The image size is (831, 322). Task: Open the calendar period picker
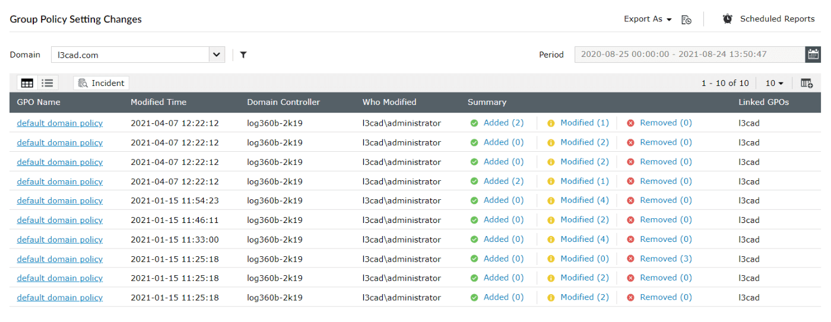pos(813,55)
